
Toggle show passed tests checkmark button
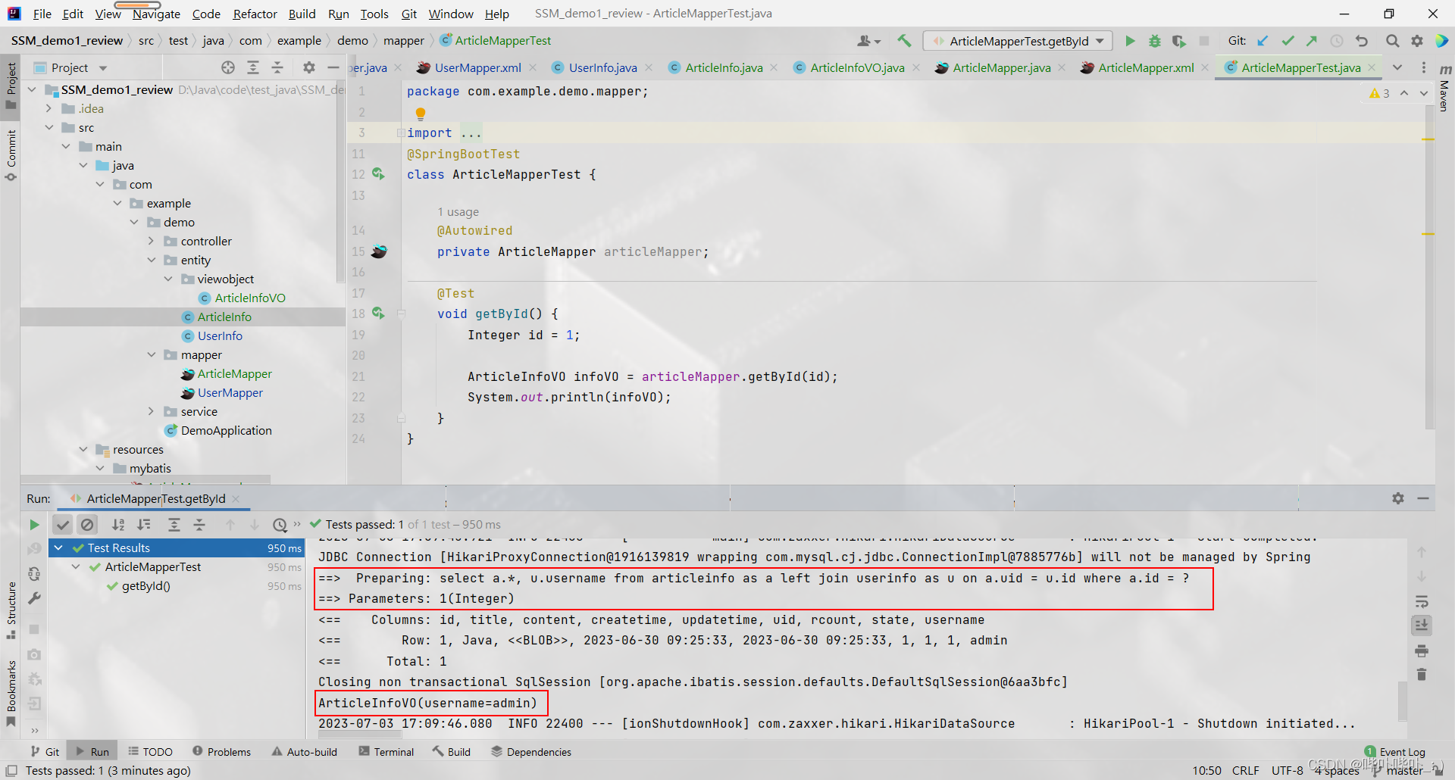pyautogui.click(x=63, y=525)
